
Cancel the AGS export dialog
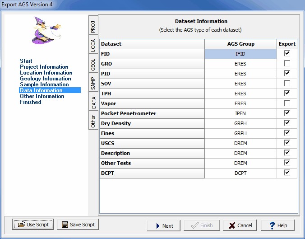240,225
